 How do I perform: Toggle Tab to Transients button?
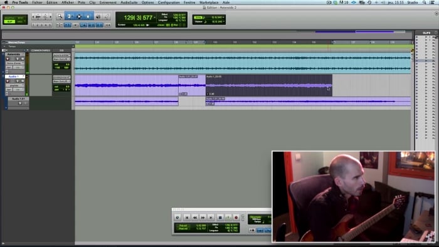[x=68, y=25]
